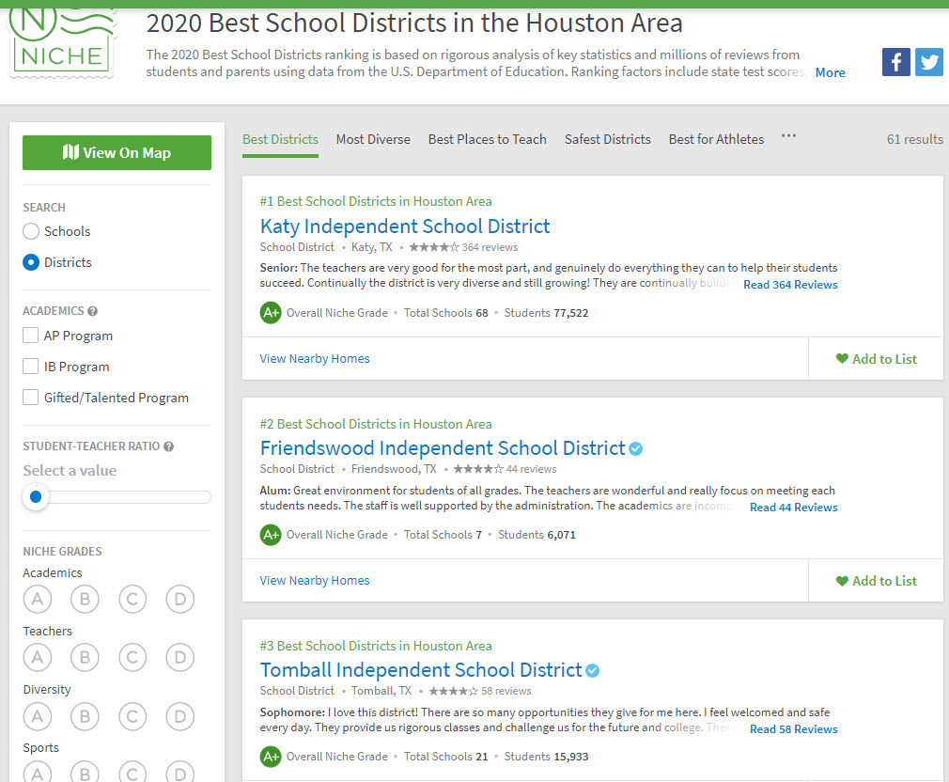
Task: Filter Teachers by grade A
Action: pos(38,657)
